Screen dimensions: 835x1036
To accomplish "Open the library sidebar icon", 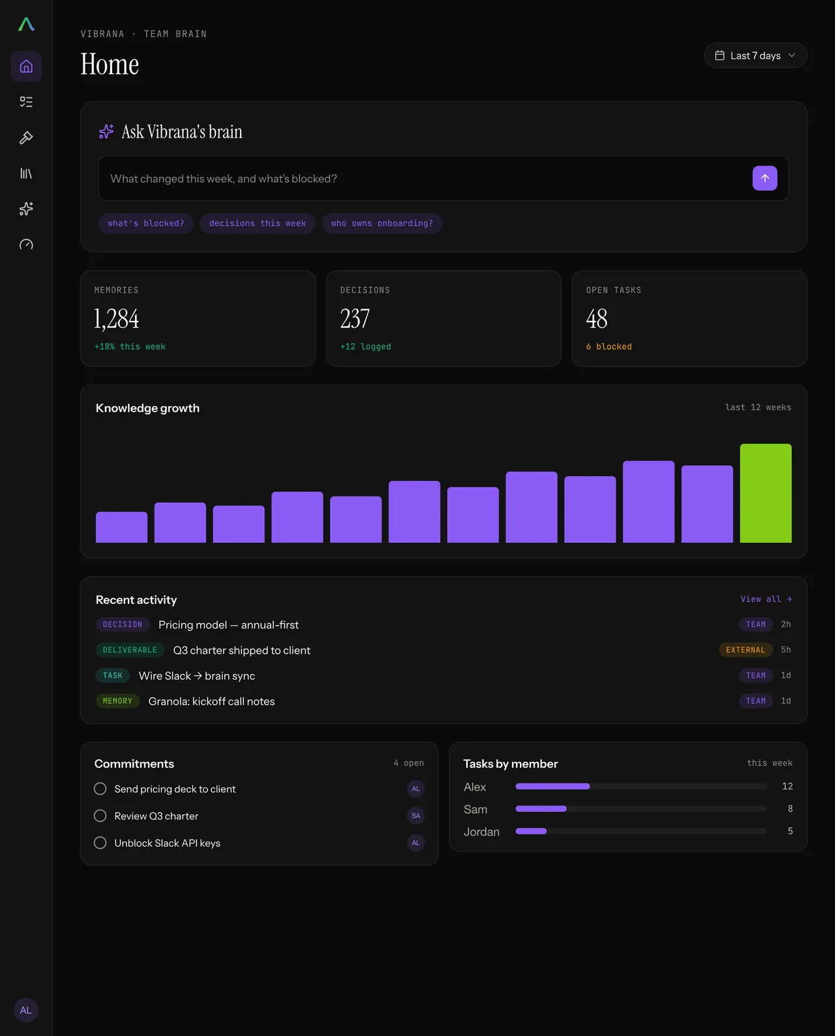I will (26, 174).
